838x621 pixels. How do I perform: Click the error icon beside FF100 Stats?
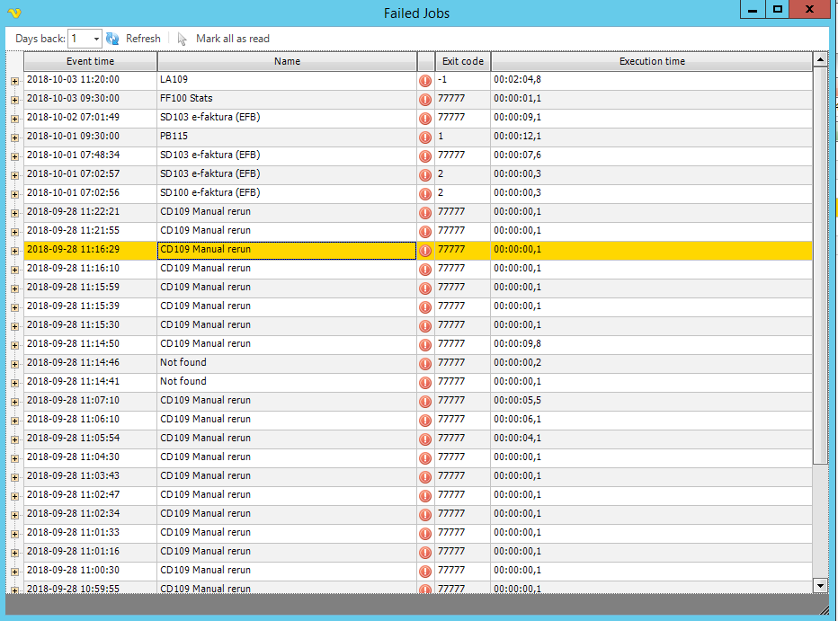(x=425, y=99)
